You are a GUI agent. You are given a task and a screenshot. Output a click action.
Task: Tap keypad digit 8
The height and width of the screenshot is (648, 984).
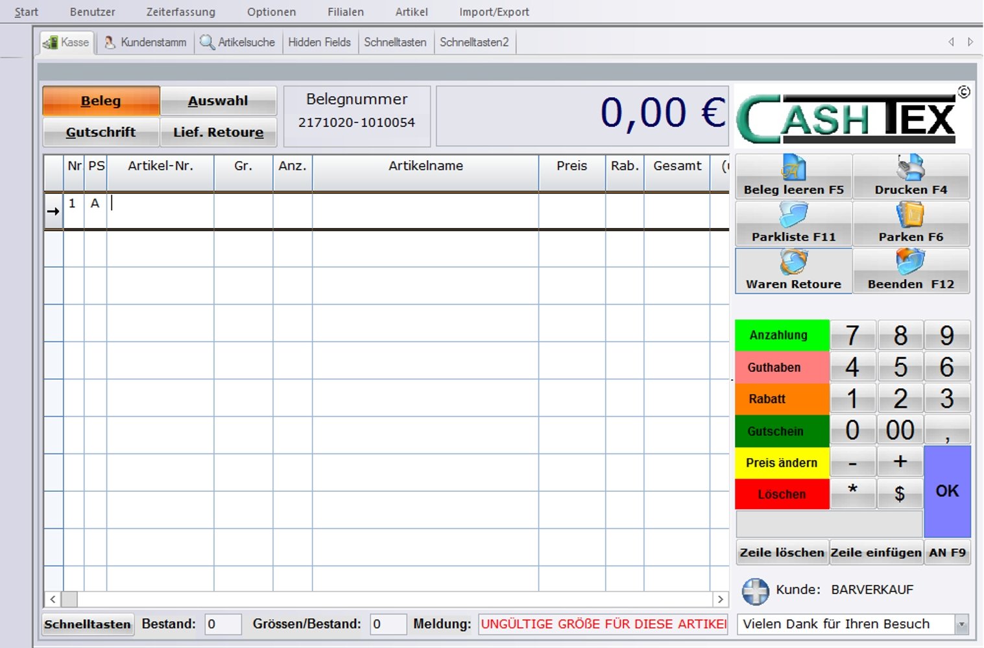pos(900,335)
